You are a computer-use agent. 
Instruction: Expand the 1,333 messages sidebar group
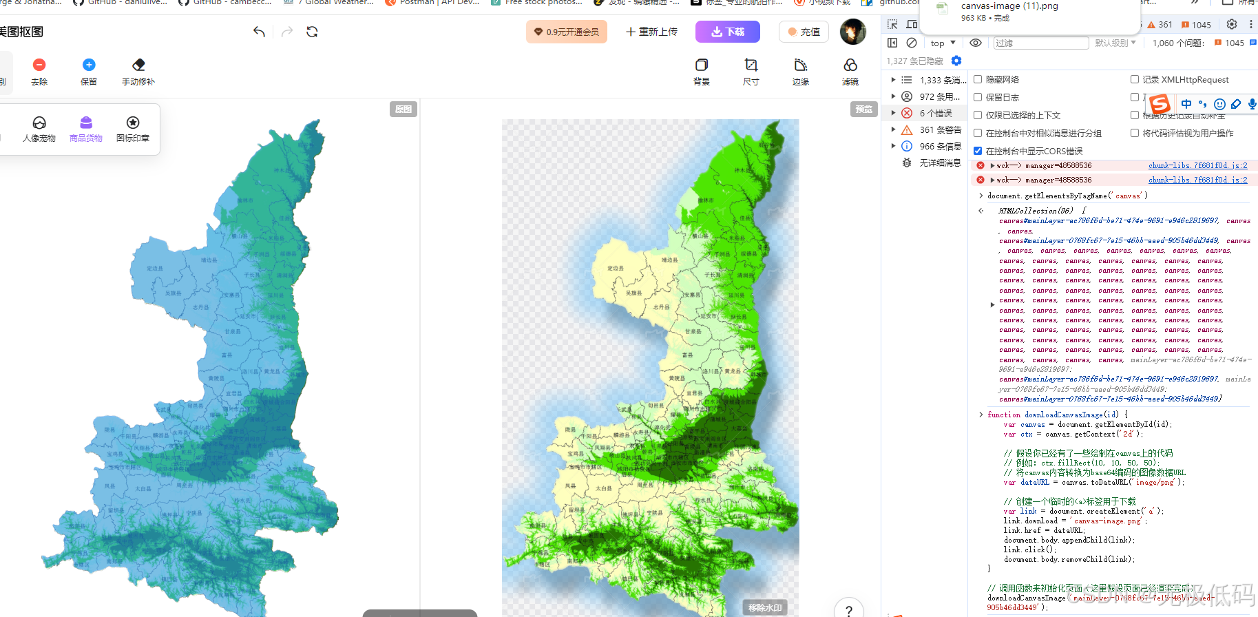point(893,80)
